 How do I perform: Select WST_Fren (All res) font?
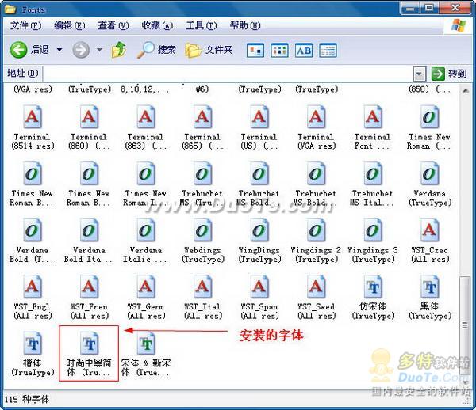click(x=89, y=298)
